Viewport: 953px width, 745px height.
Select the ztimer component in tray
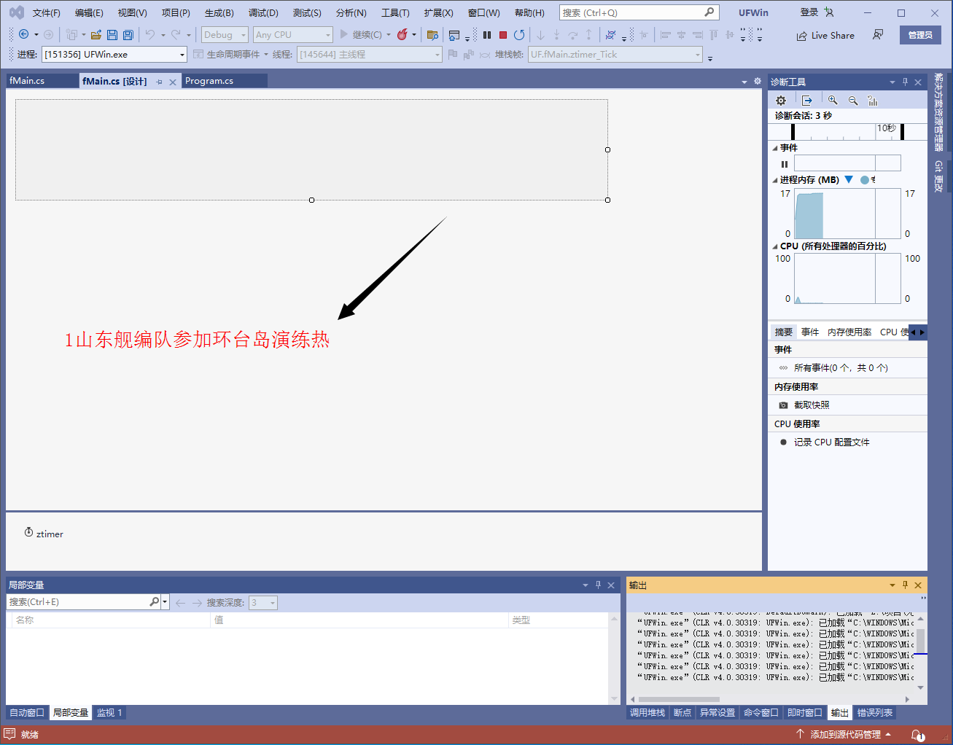(x=44, y=534)
